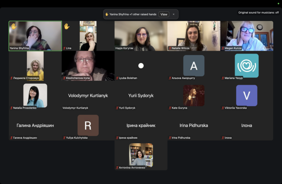The height and width of the screenshot is (184, 282).
Task: Click raised hand icon on Lina's tile
Action: [67, 27]
